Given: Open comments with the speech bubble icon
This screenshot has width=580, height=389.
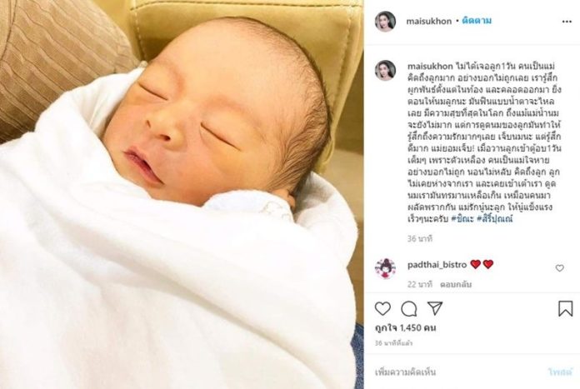Looking at the screenshot, I should point(408,309).
